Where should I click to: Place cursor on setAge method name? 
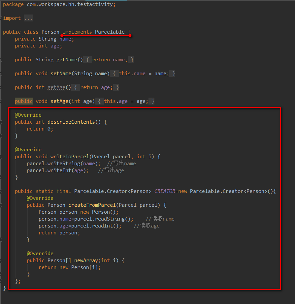pyautogui.click(x=59, y=101)
